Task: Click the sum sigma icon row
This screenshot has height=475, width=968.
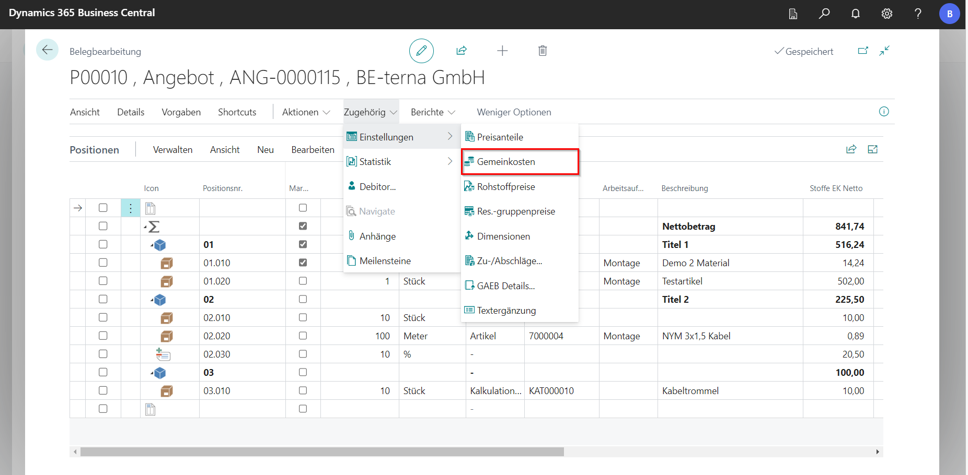Action: 154,227
